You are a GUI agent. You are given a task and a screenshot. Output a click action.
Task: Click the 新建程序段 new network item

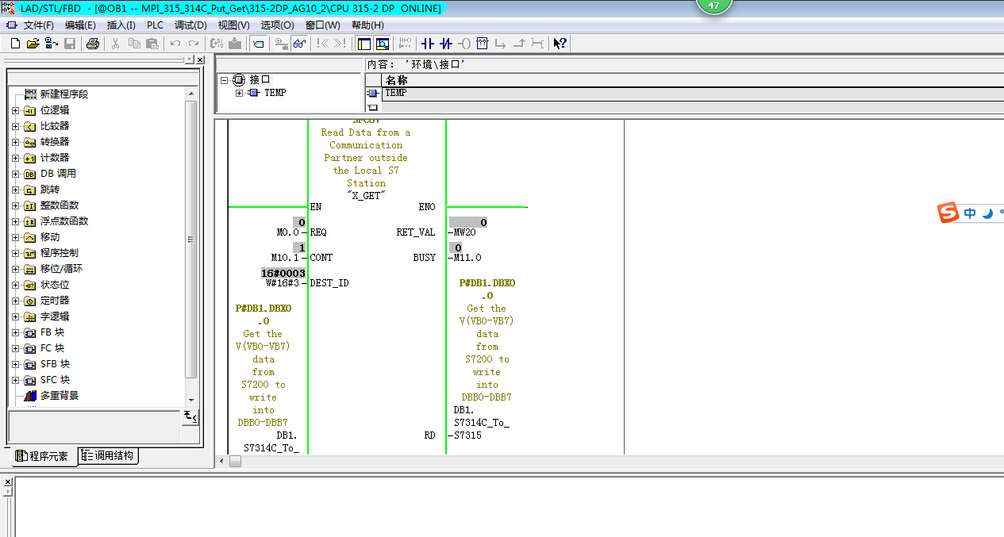coord(64,94)
